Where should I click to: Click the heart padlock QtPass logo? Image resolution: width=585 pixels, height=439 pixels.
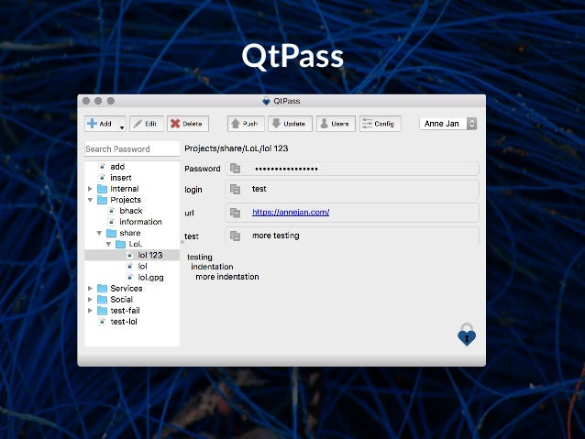(x=467, y=335)
